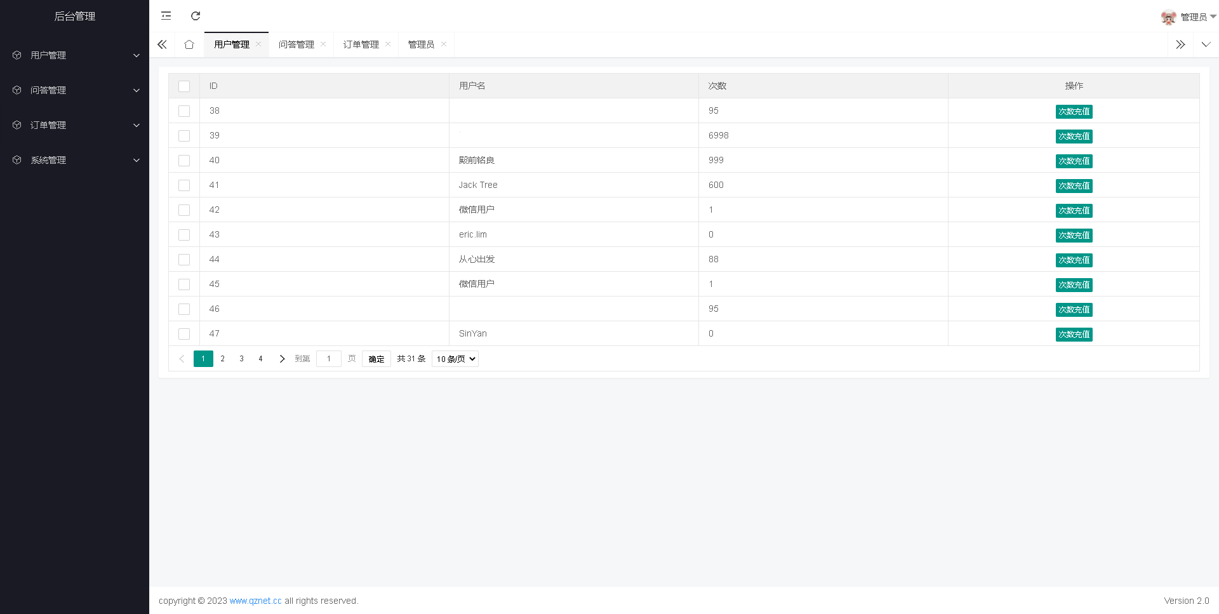
Task: Click the cube icon beside 用户管理 in sidebar
Action: coord(17,55)
